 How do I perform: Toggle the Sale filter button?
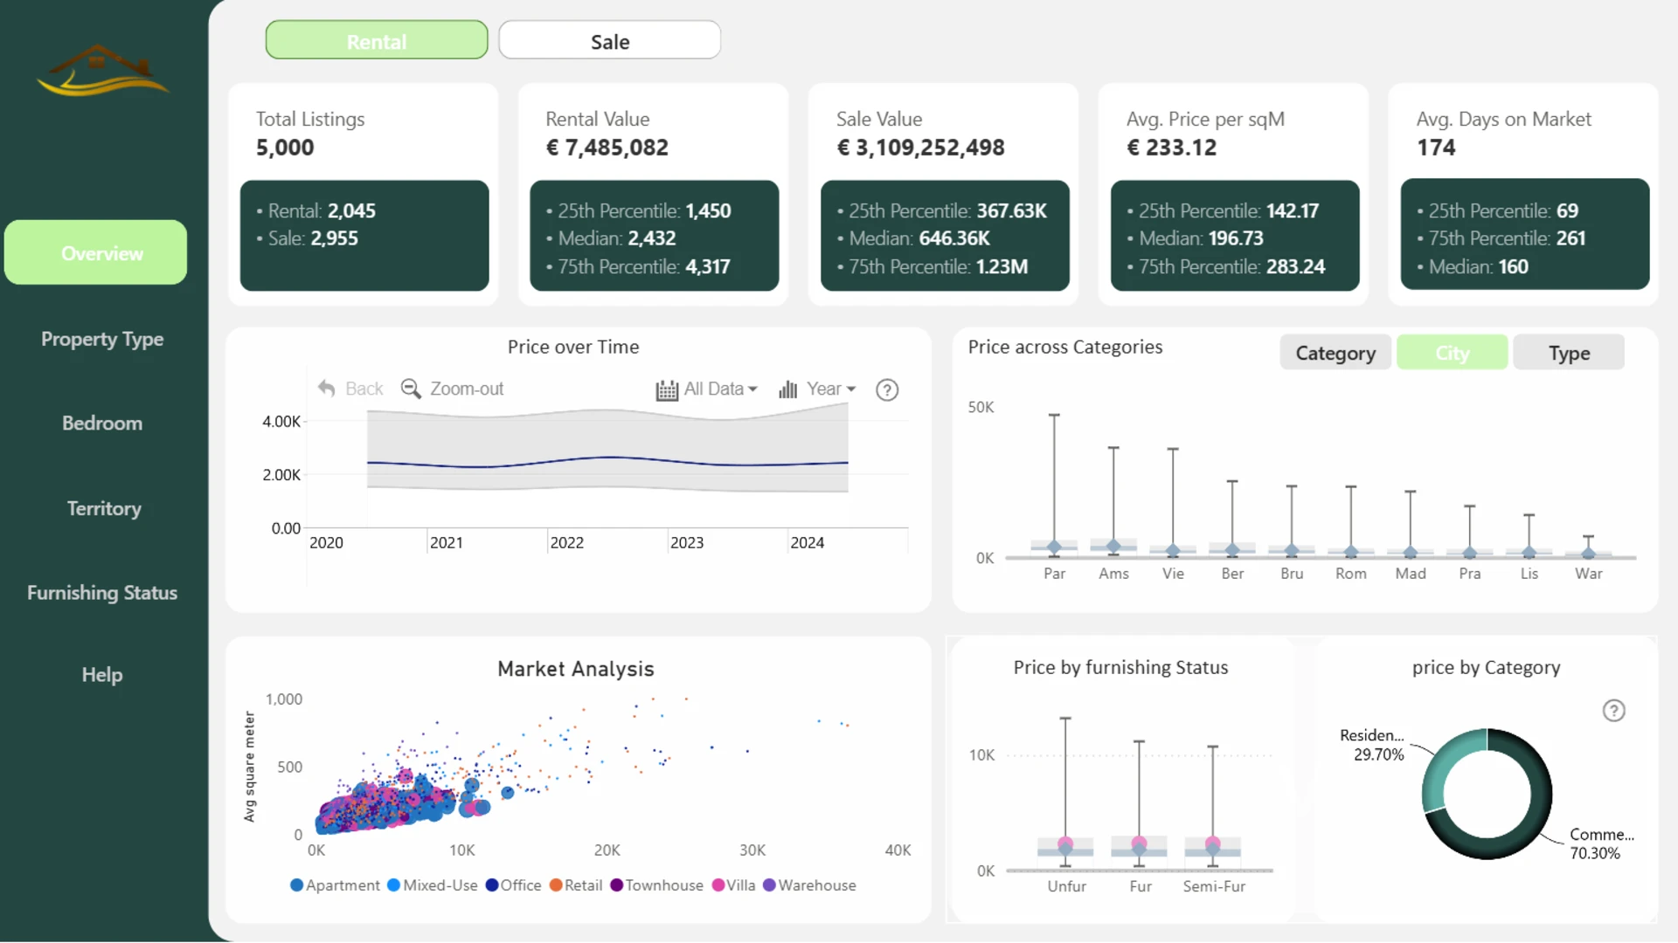pos(609,41)
